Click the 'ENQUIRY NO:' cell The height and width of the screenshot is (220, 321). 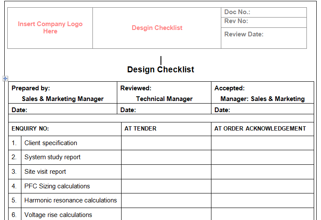click(30, 128)
